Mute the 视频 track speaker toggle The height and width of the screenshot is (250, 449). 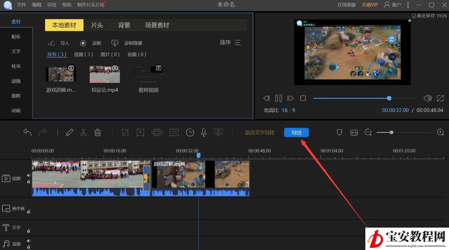(x=29, y=175)
